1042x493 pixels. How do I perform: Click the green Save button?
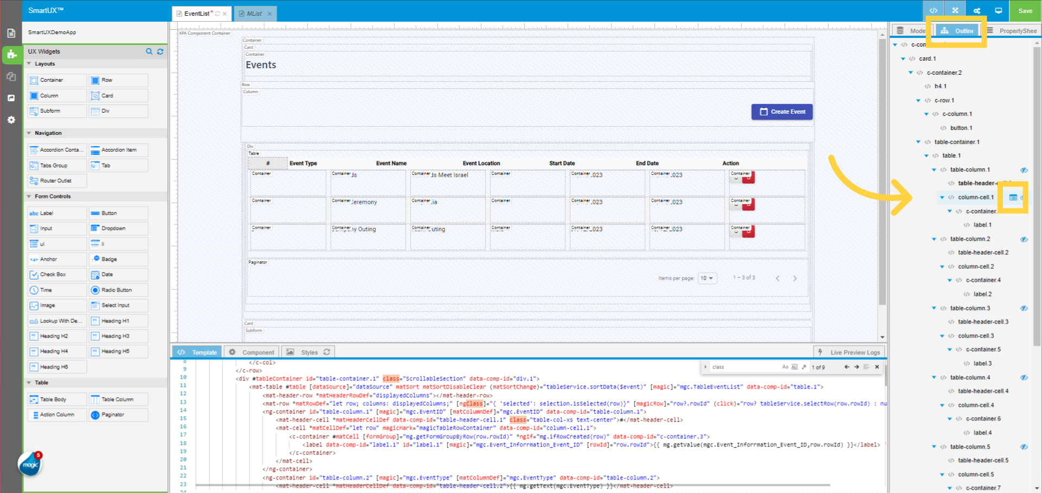1025,10
